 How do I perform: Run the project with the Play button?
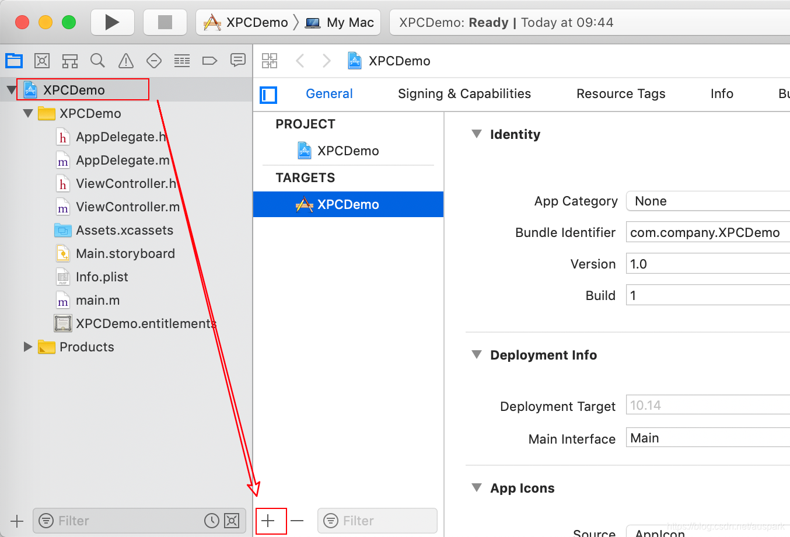coord(112,22)
